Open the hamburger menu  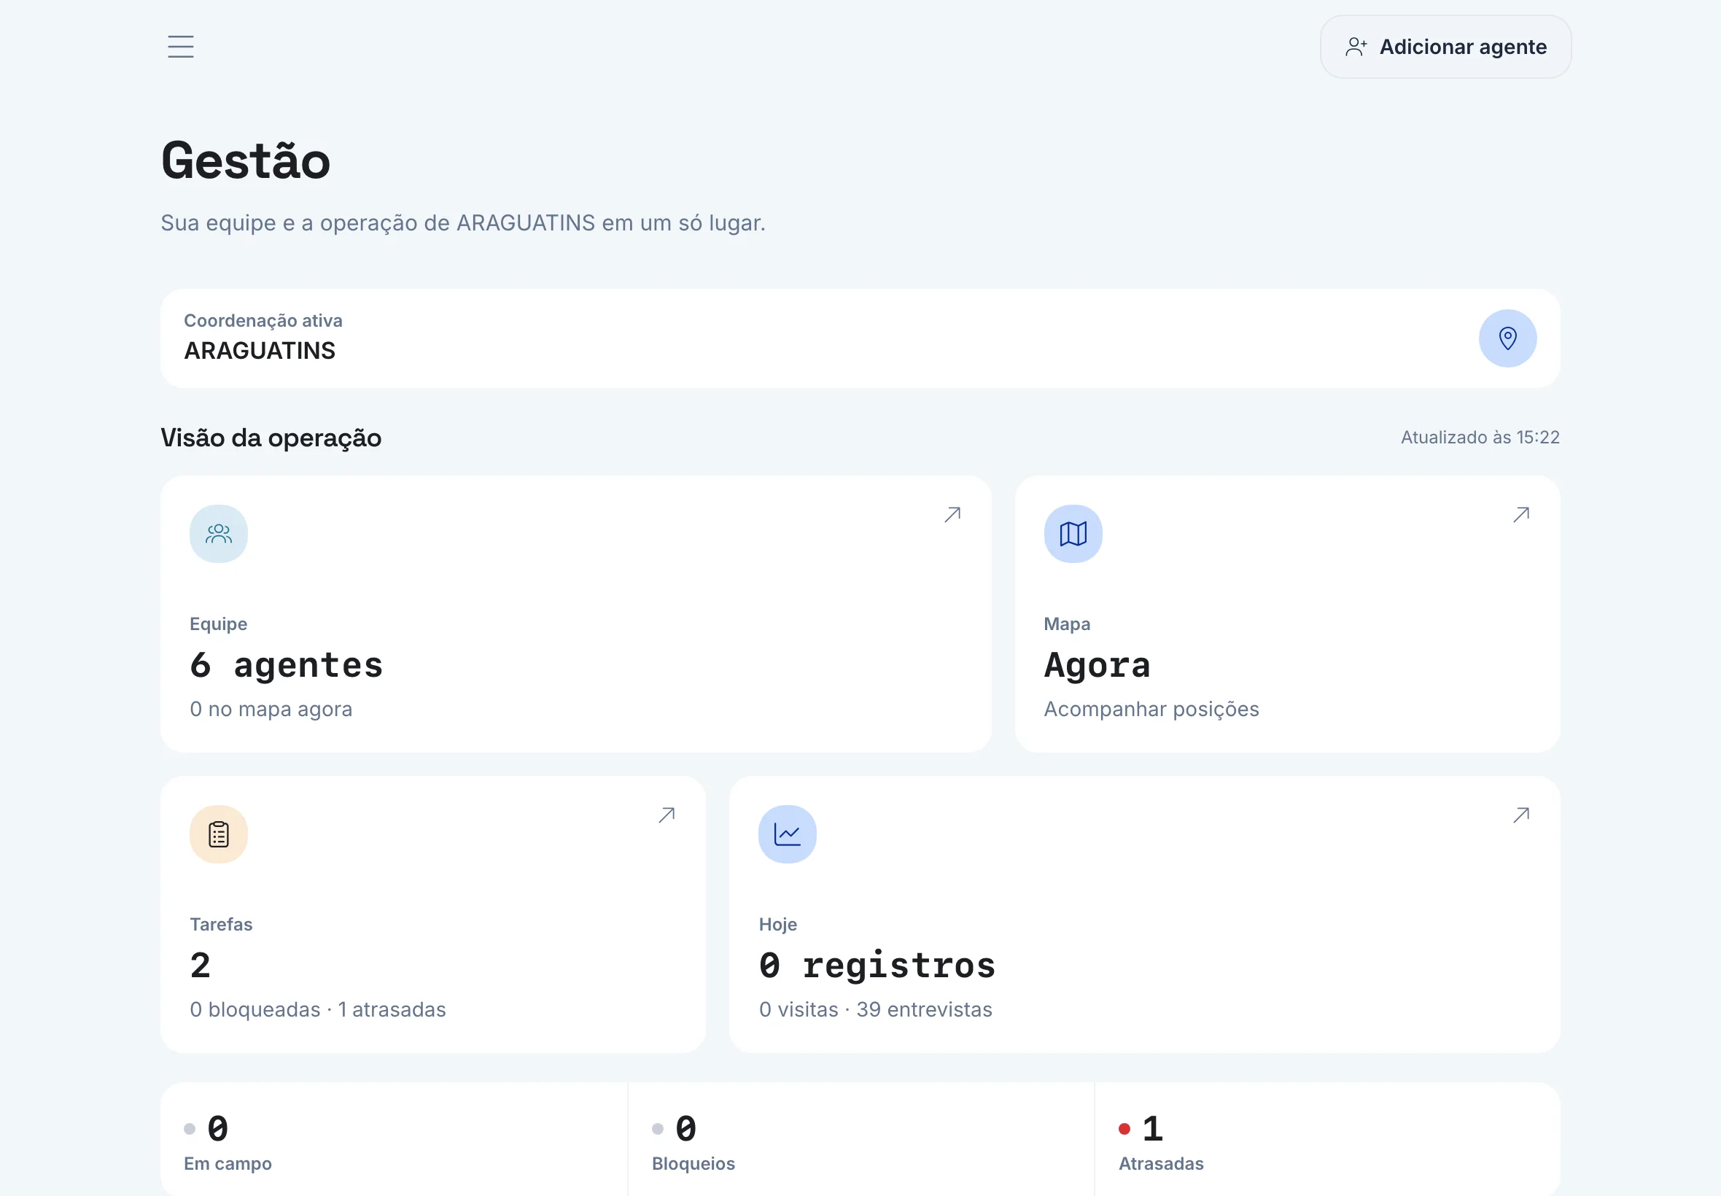pyautogui.click(x=181, y=47)
